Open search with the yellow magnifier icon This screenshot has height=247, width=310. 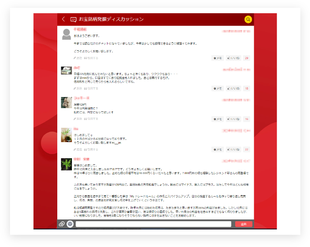(248, 19)
